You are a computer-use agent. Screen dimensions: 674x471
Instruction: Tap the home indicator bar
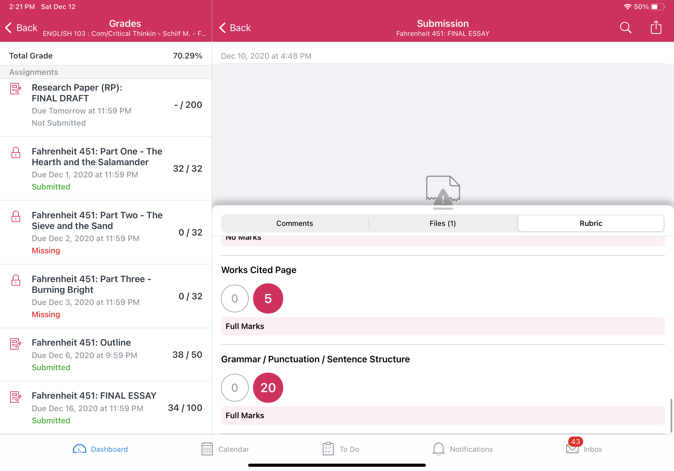click(x=337, y=465)
